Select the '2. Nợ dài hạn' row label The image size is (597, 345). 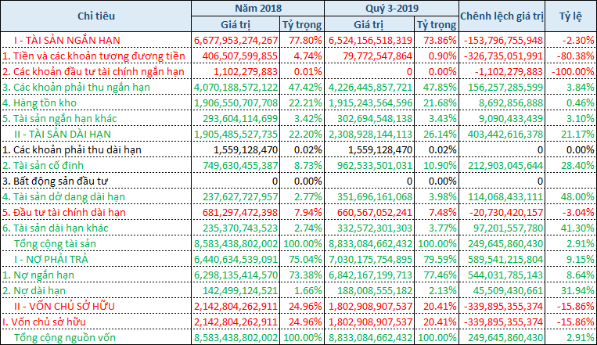tap(34, 290)
